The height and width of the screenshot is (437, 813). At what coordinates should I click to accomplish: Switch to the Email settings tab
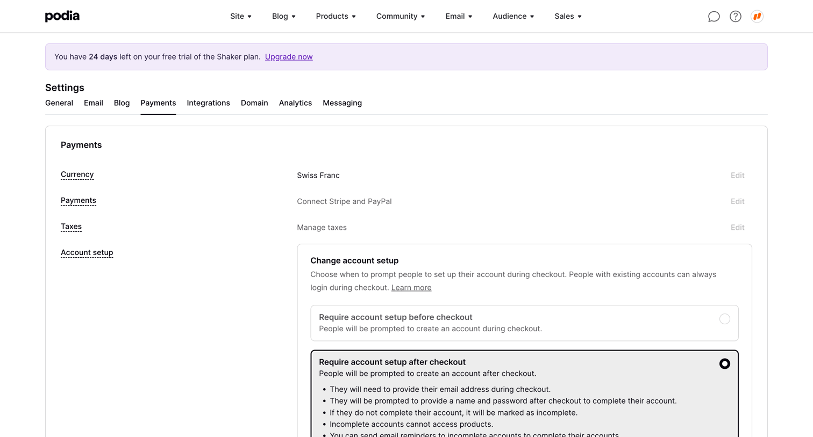94,103
